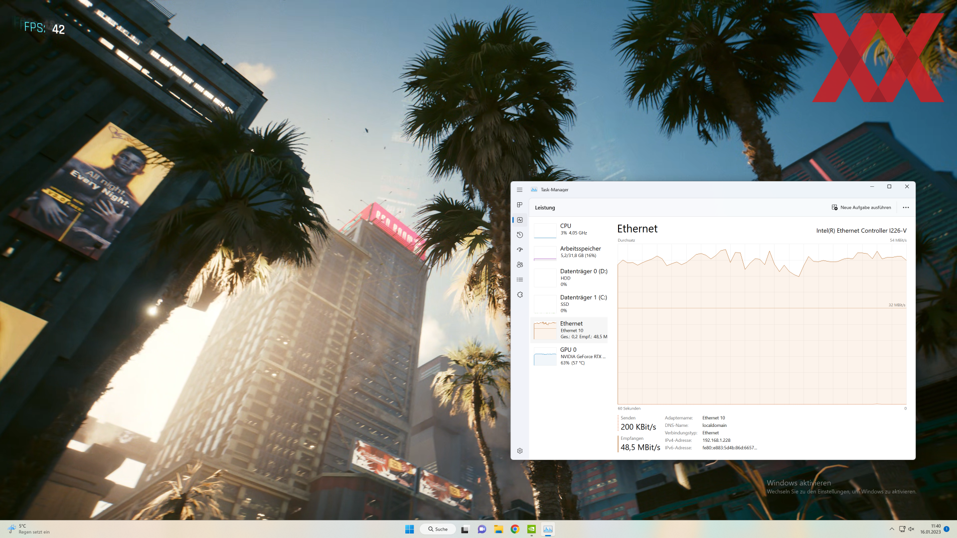Open Task Manager settings gear
Screen dimensions: 957x538
pos(520,451)
